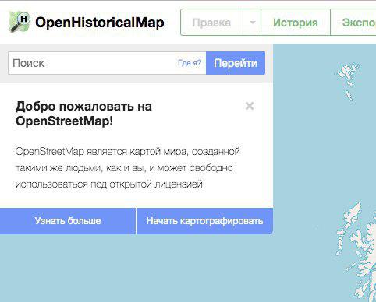376x302 pixels.
Task: Click the OpenHistoricalMap magnifier logo icon
Action: [x=20, y=22]
